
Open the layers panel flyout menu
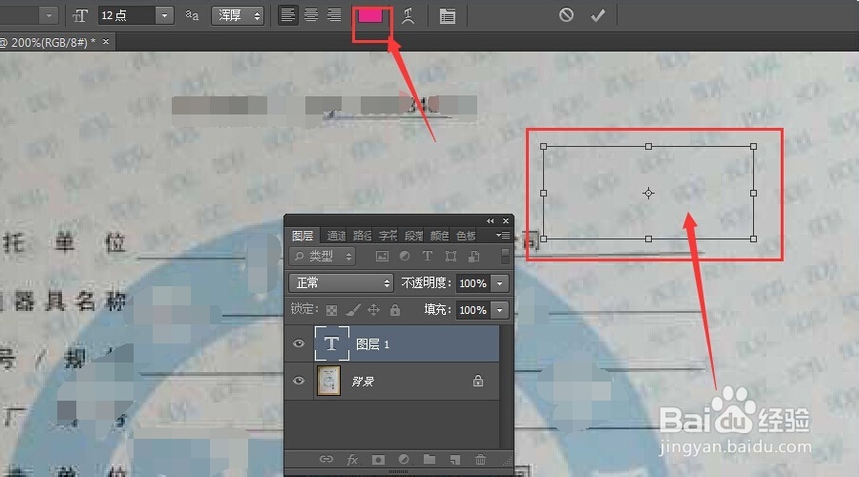502,236
